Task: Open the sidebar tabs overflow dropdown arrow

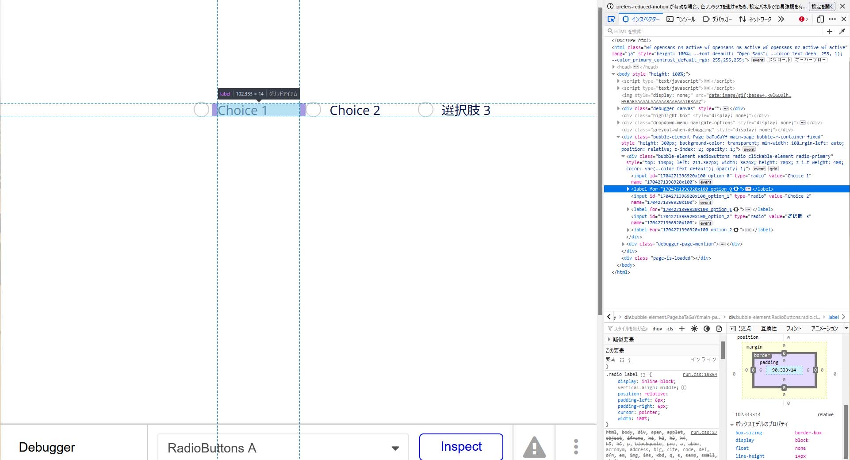Action: click(846, 328)
